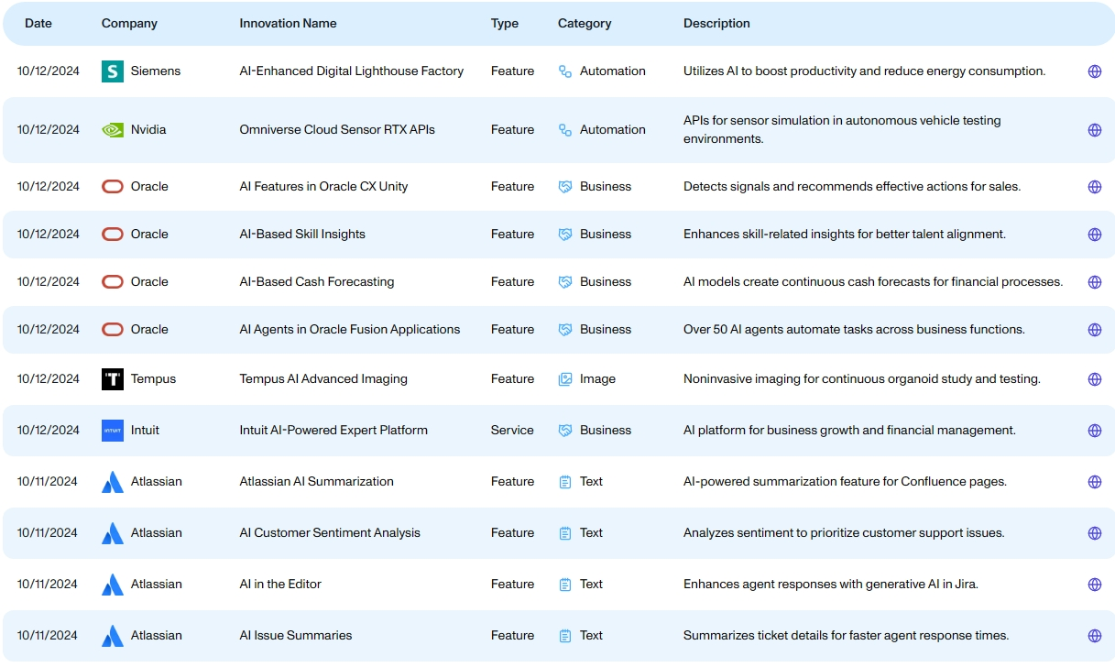1115x667 pixels.
Task: Open globe link for Intuit AI-Powered Expert Platform
Action: click(1094, 431)
